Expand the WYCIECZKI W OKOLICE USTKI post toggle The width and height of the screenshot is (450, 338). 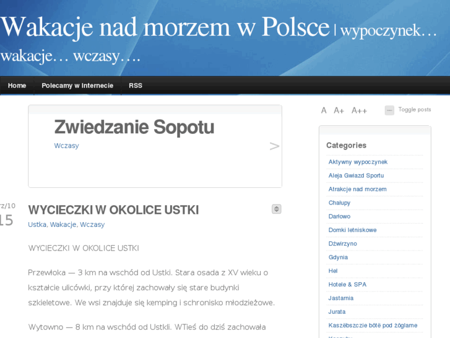[x=276, y=209]
